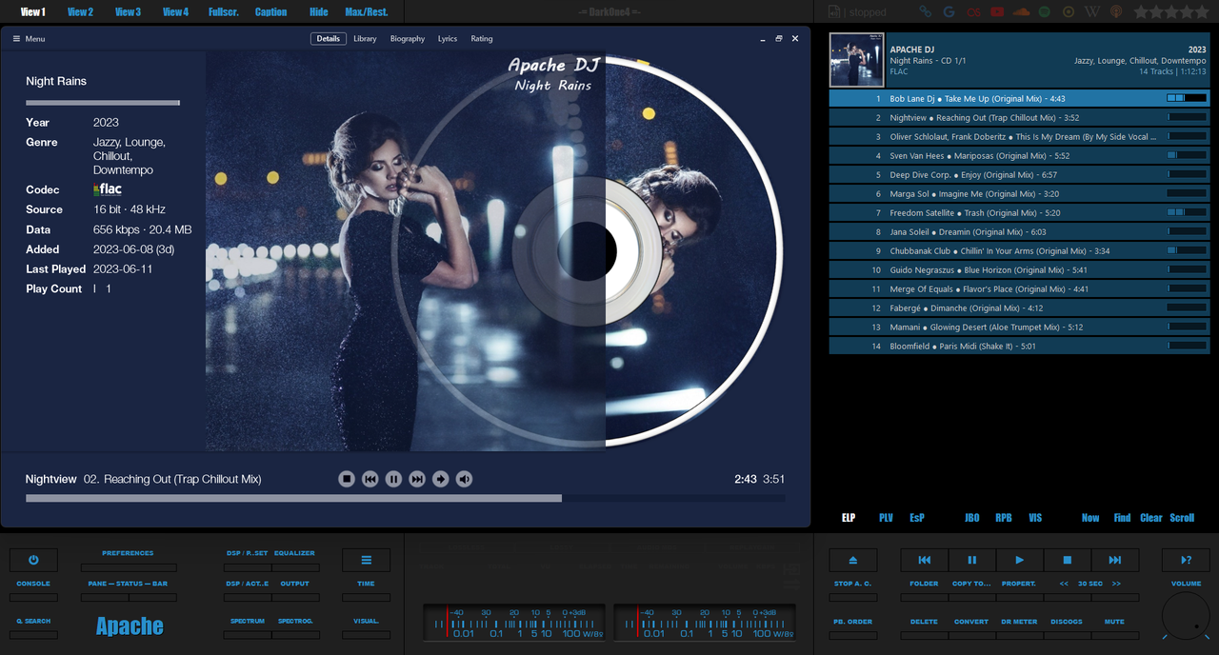Open Google search icon in top toolbar
This screenshot has height=655, width=1219.
click(x=949, y=11)
